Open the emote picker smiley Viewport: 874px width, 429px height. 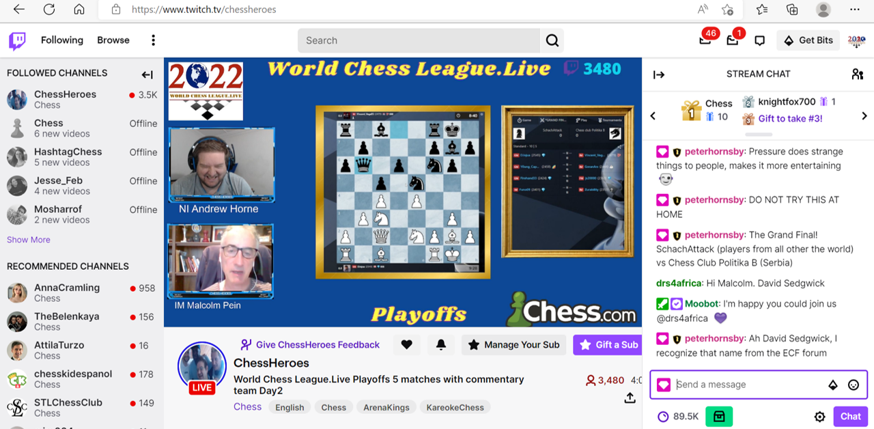click(x=854, y=385)
